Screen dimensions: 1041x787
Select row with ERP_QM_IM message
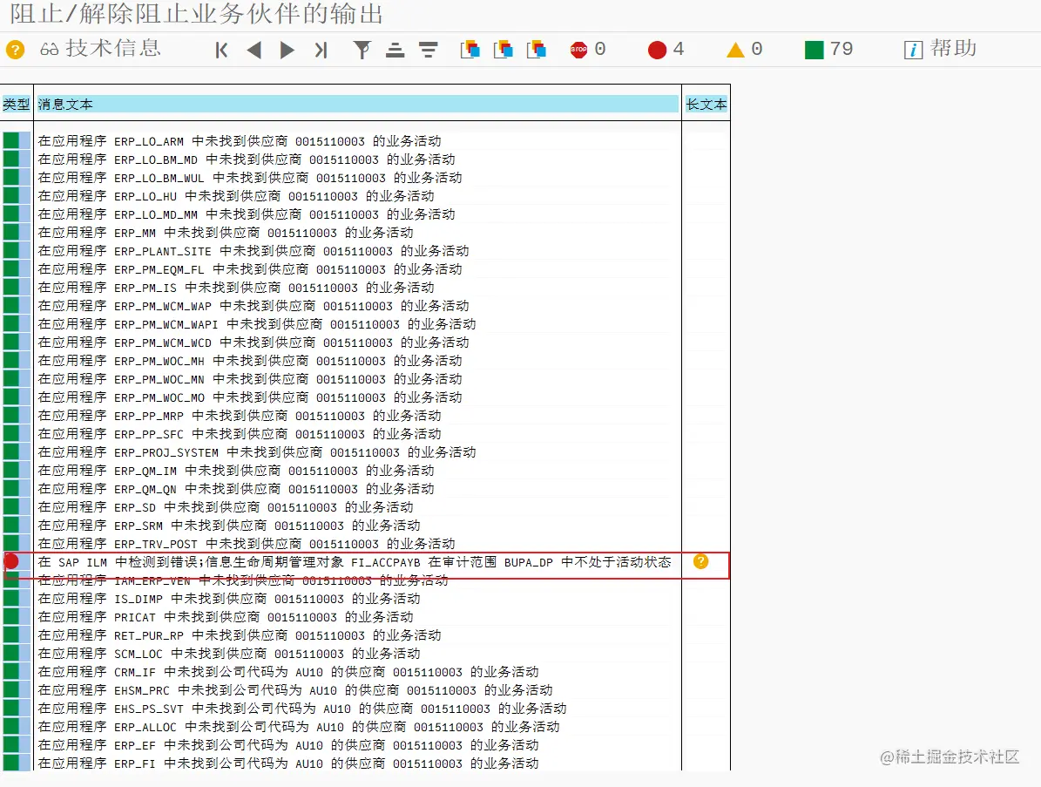coord(236,471)
